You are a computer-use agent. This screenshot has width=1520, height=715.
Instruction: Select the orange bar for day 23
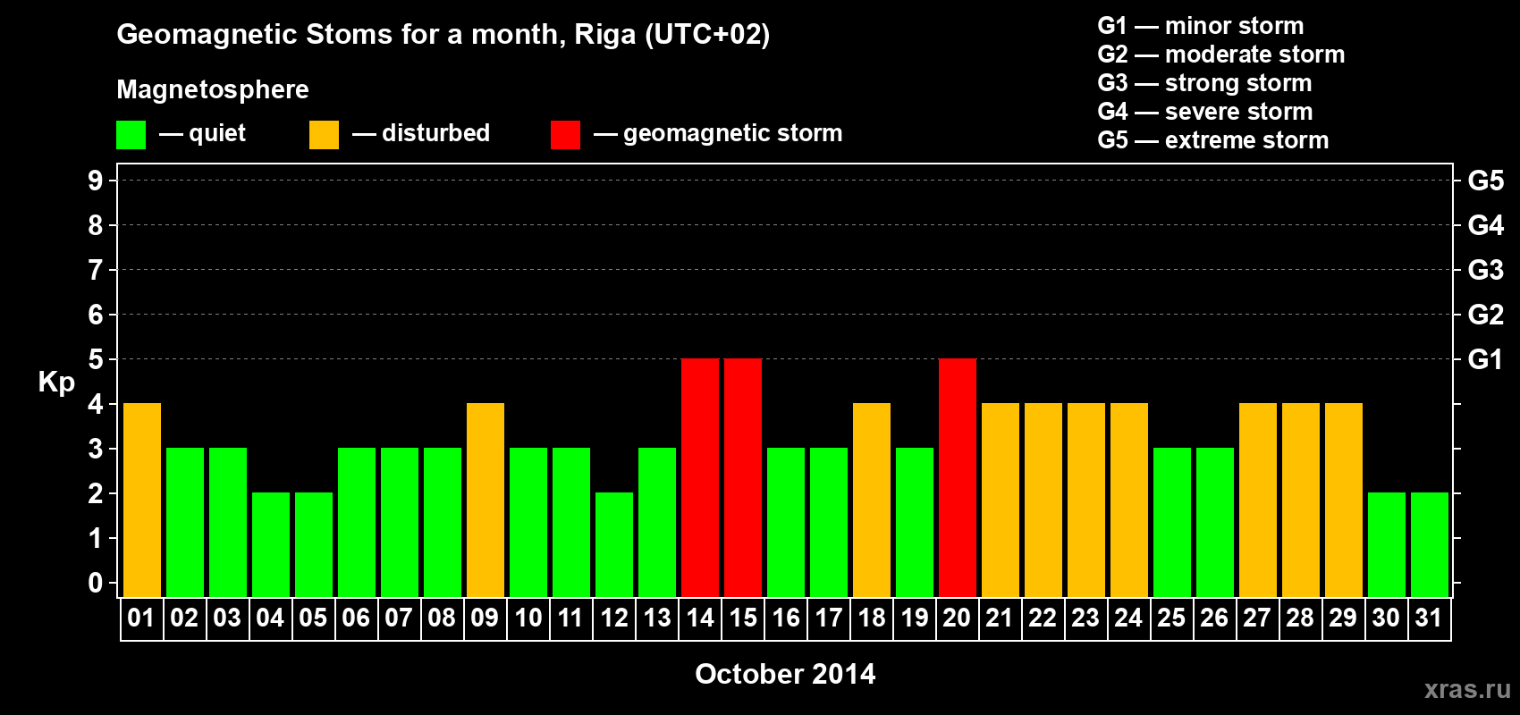click(1086, 500)
